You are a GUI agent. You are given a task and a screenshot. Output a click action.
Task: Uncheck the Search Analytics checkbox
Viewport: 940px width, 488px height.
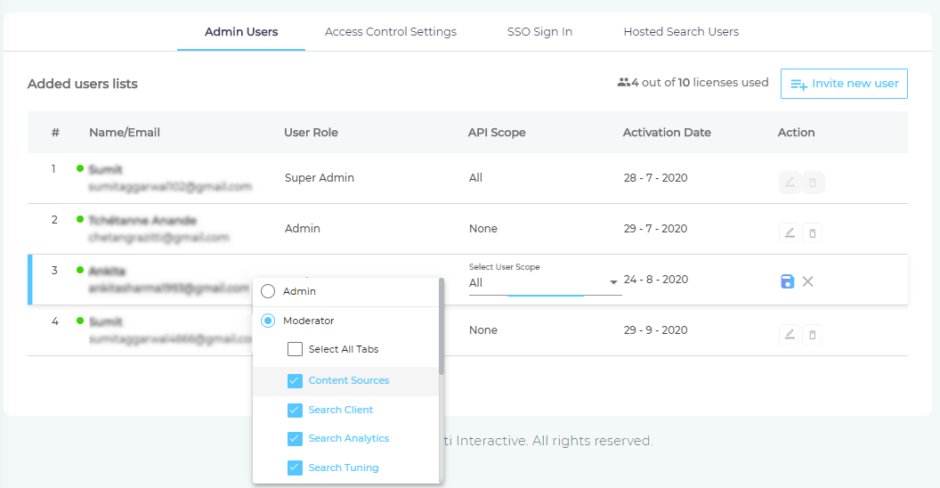296,438
